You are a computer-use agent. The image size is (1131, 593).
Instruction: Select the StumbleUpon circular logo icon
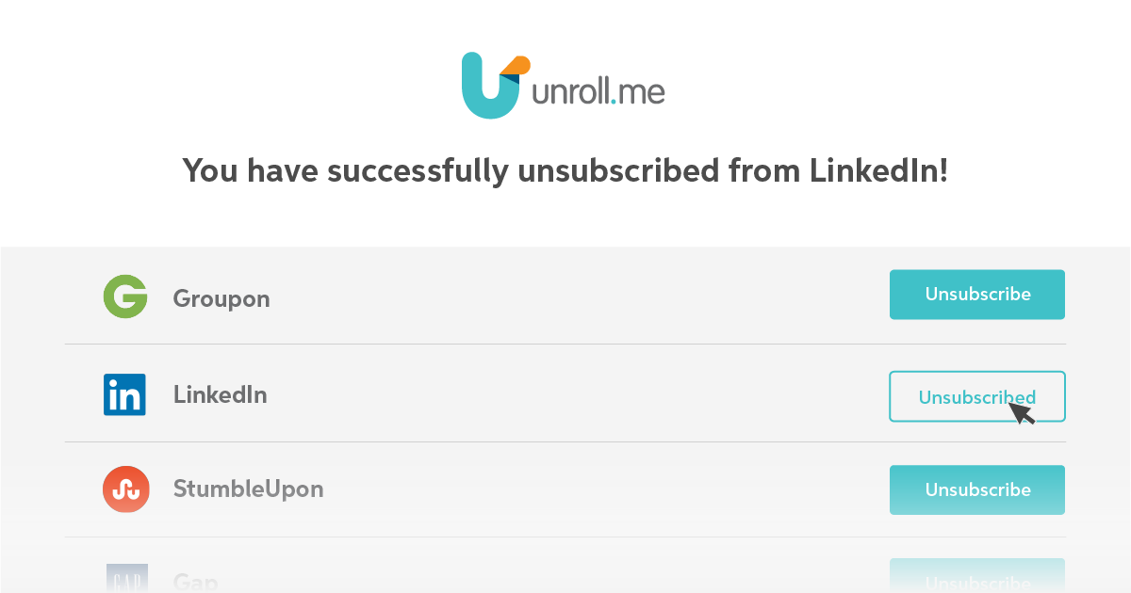point(125,489)
